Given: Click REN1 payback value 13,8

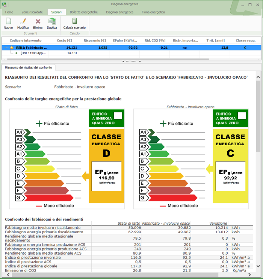Looking at the screenshot, I should [225, 48].
